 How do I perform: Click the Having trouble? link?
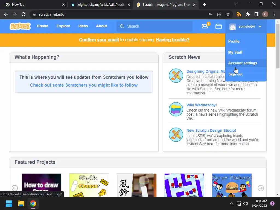(173, 40)
